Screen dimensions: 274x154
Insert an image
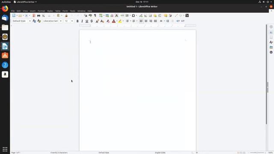(x=107, y=15)
